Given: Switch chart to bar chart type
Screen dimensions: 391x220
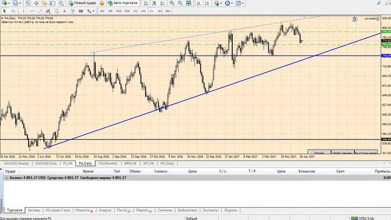Looking at the screenshot, I should pos(146,3).
